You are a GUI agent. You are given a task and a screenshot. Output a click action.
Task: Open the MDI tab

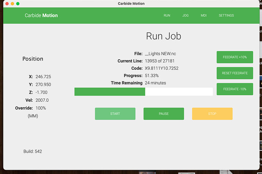point(204,15)
